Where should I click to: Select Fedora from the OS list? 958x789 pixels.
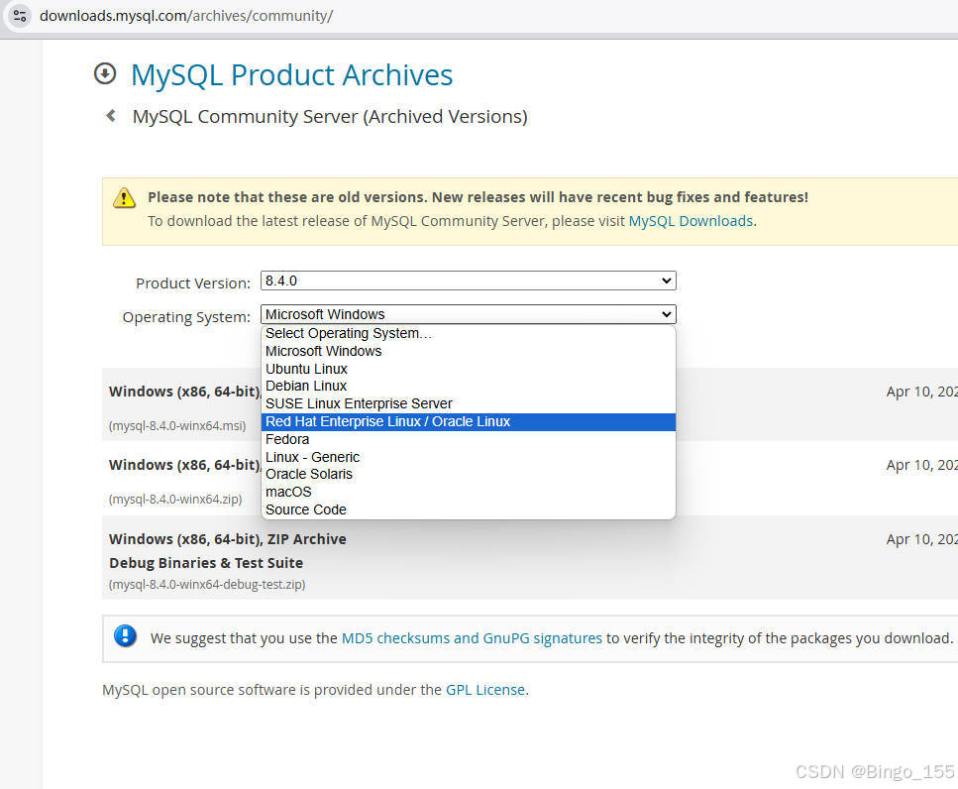click(x=468, y=439)
